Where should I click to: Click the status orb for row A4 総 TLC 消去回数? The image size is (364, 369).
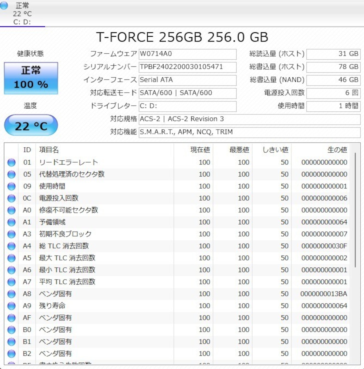point(11,246)
